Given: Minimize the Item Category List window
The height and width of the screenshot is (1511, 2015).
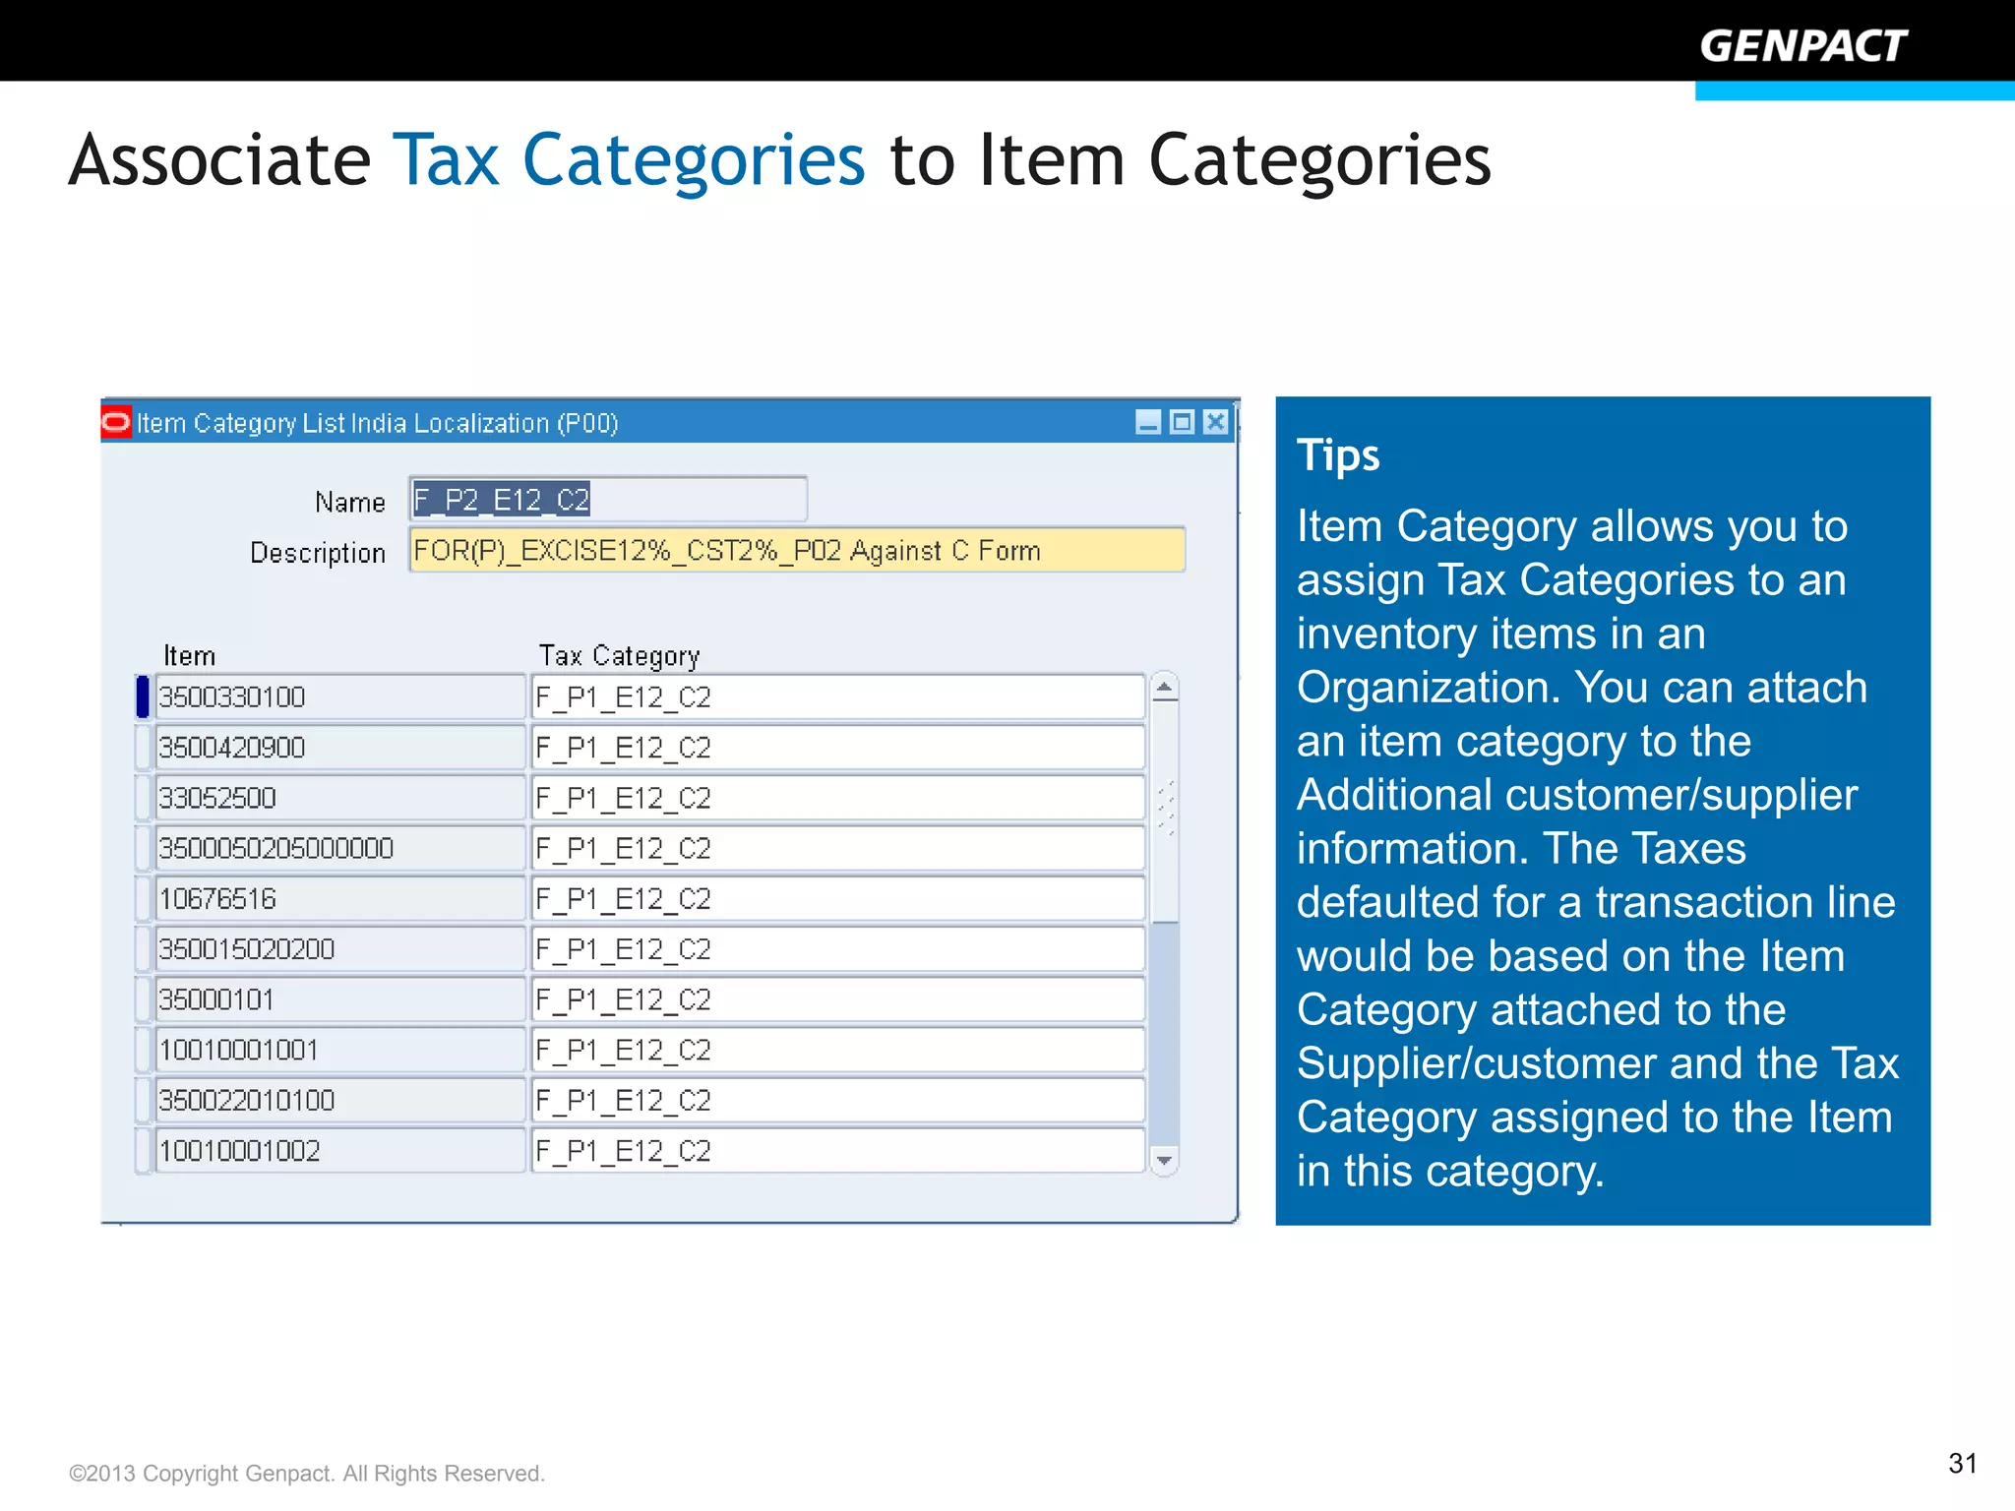Looking at the screenshot, I should pyautogui.click(x=1148, y=423).
